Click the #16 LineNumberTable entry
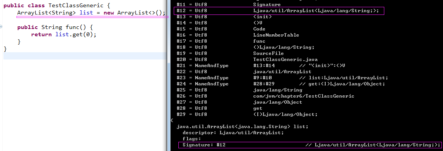The image size is (443, 151). tap(237, 35)
